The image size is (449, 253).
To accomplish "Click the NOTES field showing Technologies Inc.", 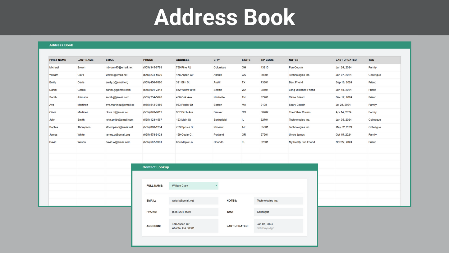I will (278, 200).
